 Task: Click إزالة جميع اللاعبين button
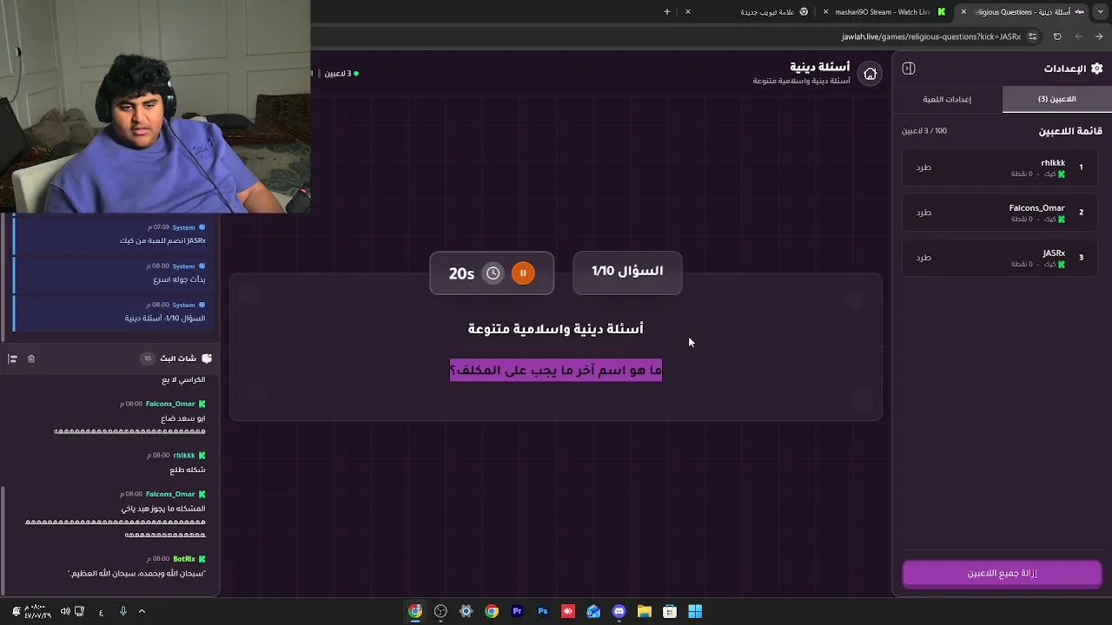tap(1002, 574)
